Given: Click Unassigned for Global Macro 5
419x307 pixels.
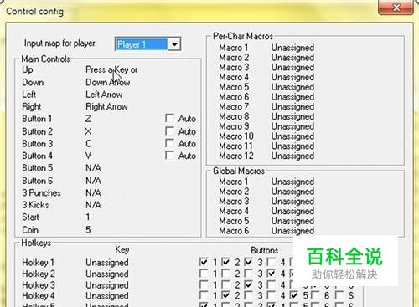Looking at the screenshot, I should coord(292,221).
